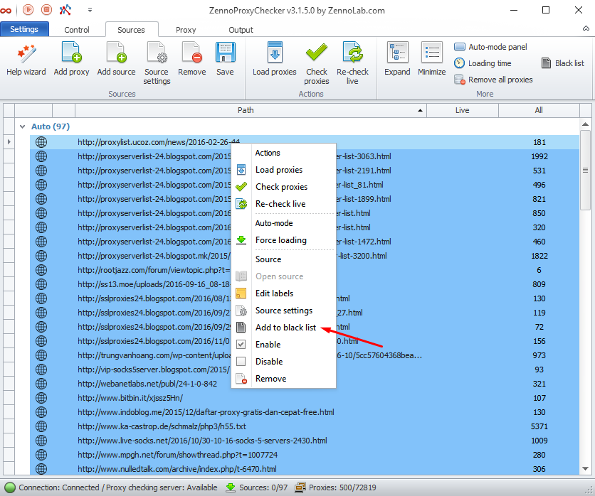Select the www.mpgh.net showthread row
This screenshot has width=595, height=496.
click(x=305, y=455)
